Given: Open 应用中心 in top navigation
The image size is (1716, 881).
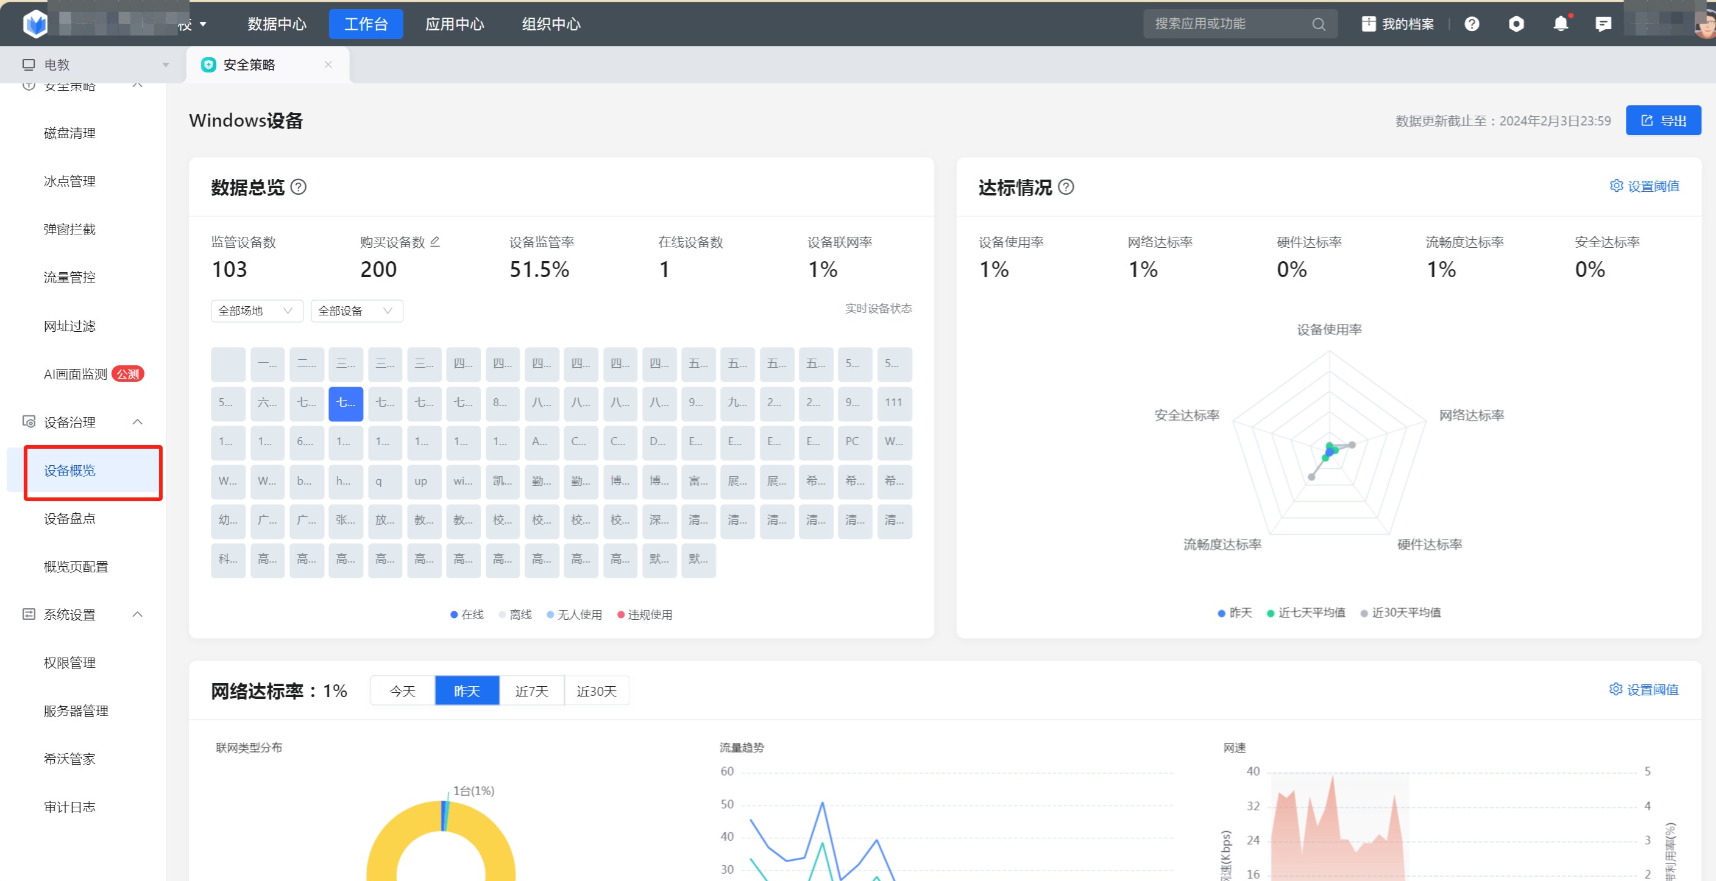Looking at the screenshot, I should coord(455,24).
